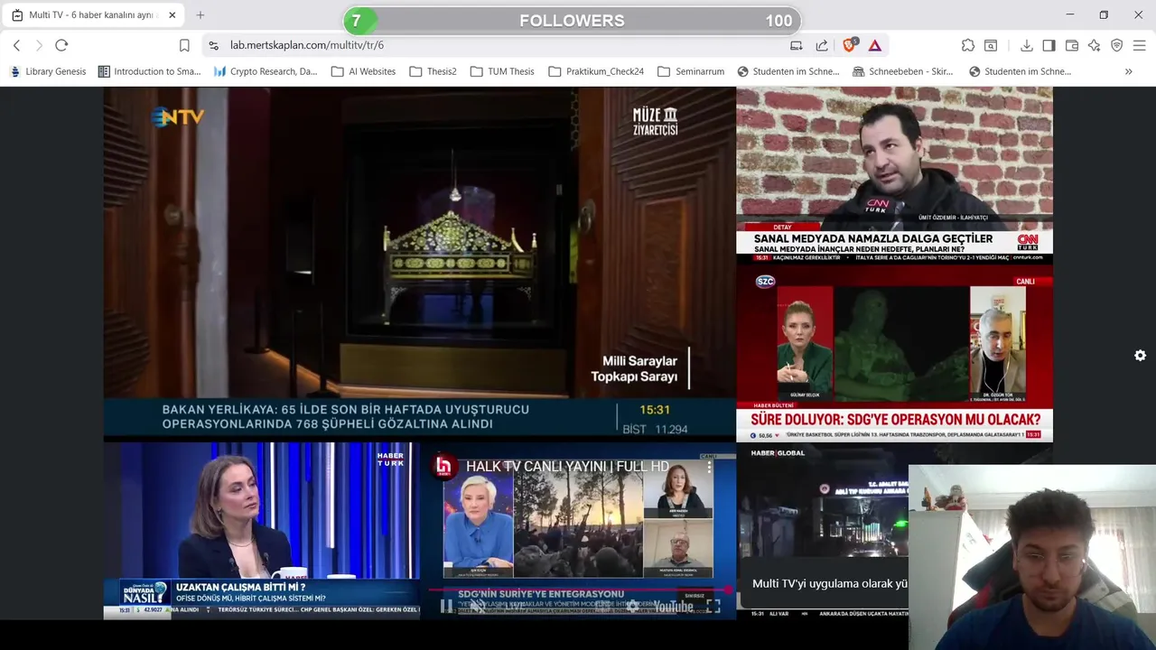Open the YouTube logo link in Halk TV player
Screen dimensions: 1156x650
673,606
